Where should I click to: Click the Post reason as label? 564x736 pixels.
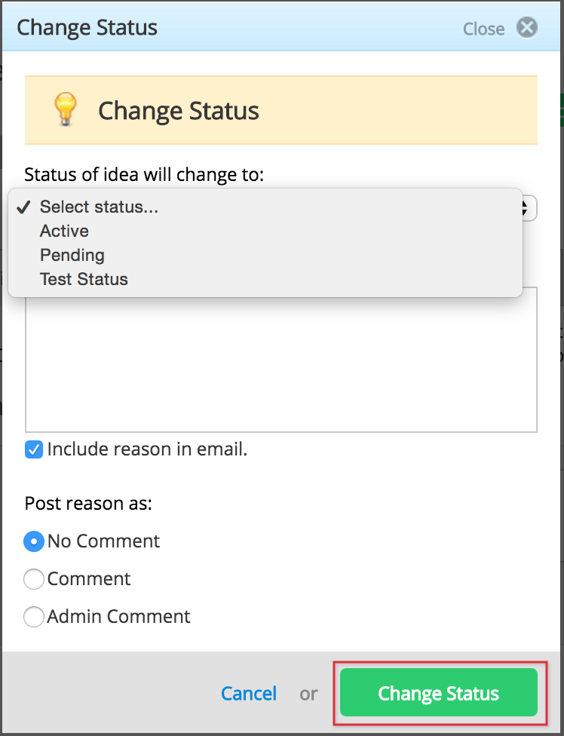click(88, 504)
